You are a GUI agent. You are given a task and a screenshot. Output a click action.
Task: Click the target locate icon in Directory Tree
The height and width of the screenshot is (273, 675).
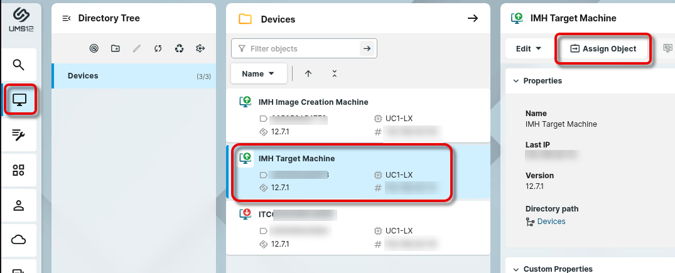tap(94, 48)
